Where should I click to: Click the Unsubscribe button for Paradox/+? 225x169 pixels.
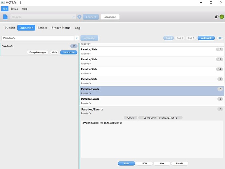tap(68, 52)
